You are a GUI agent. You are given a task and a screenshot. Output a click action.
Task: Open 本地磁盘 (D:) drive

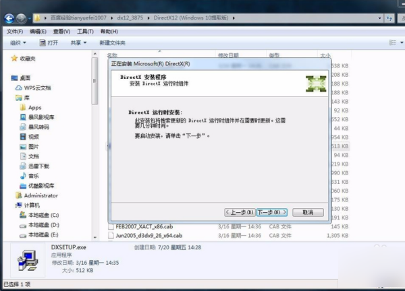click(x=44, y=225)
